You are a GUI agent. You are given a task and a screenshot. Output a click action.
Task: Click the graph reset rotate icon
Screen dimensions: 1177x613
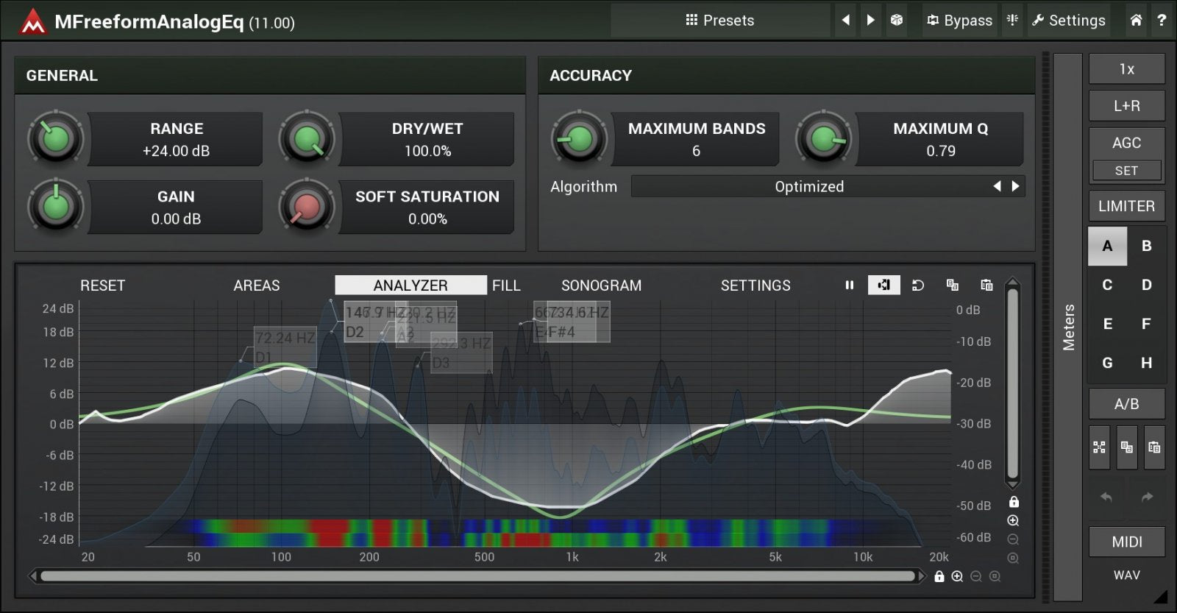(x=918, y=285)
